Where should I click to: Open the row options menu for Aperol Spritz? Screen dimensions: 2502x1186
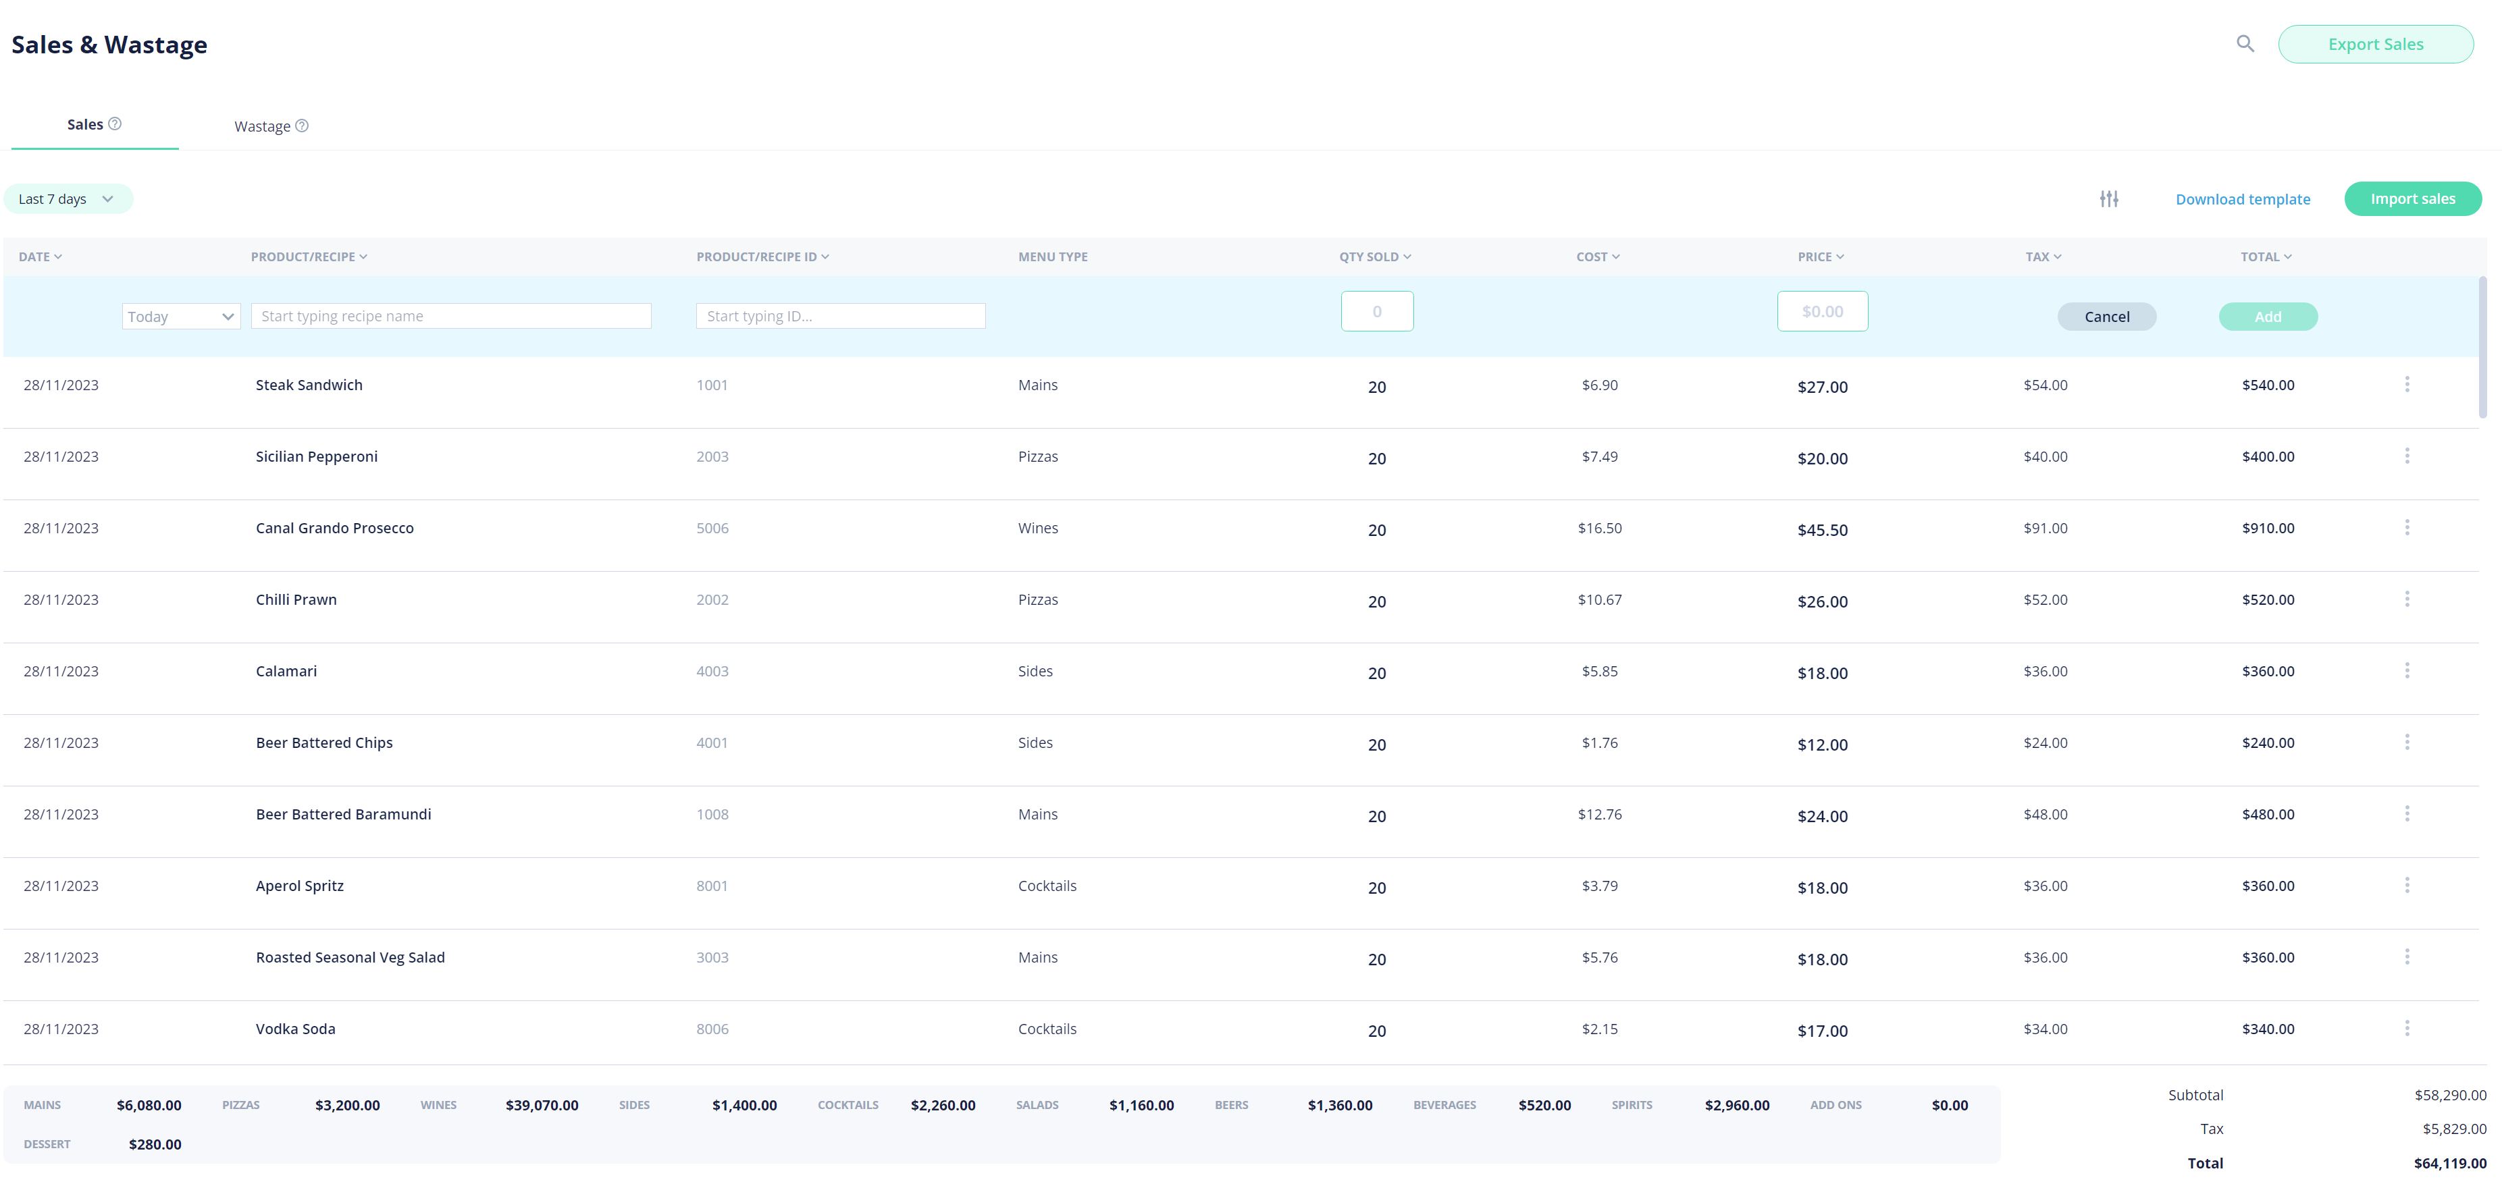click(2407, 884)
